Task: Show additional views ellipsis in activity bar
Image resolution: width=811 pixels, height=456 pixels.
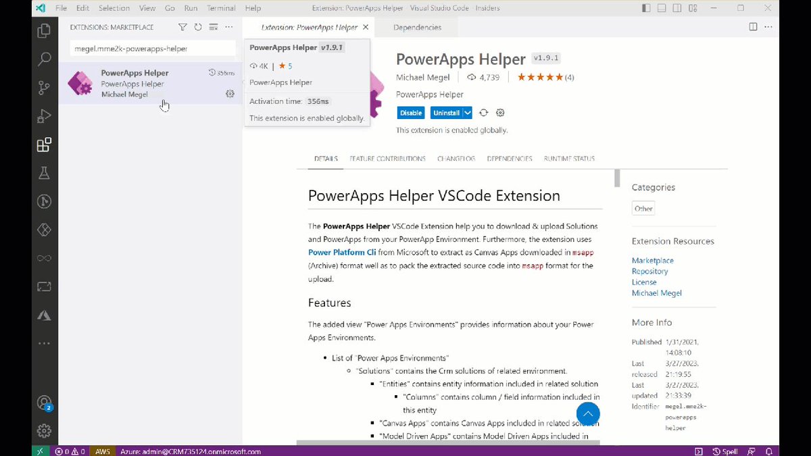Action: click(x=44, y=343)
